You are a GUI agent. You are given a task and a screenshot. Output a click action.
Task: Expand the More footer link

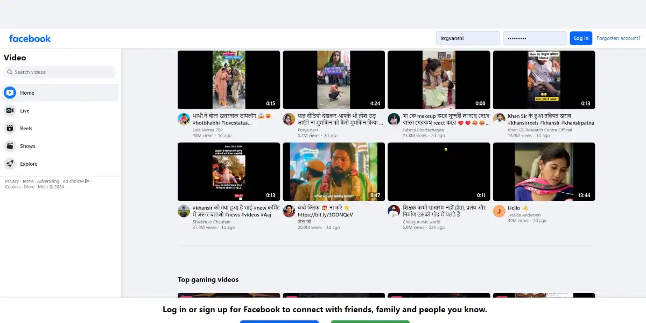[29, 187]
